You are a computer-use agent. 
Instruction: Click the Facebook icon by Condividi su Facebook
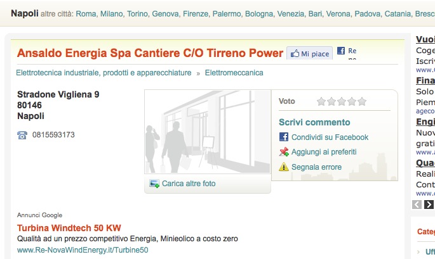283,137
